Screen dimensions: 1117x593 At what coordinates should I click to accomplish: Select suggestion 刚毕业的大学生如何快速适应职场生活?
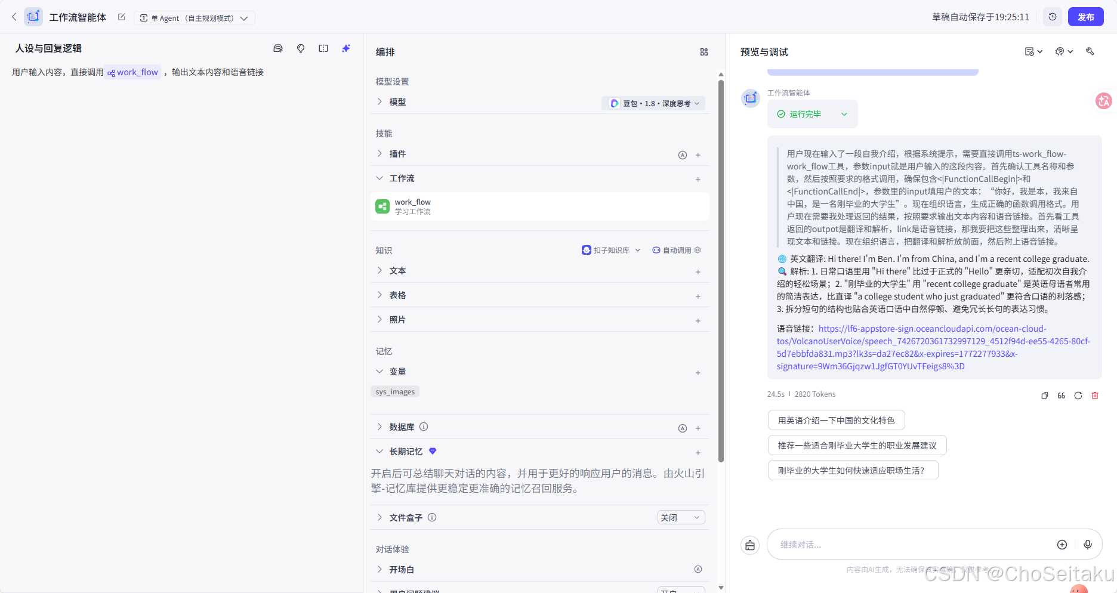click(853, 471)
